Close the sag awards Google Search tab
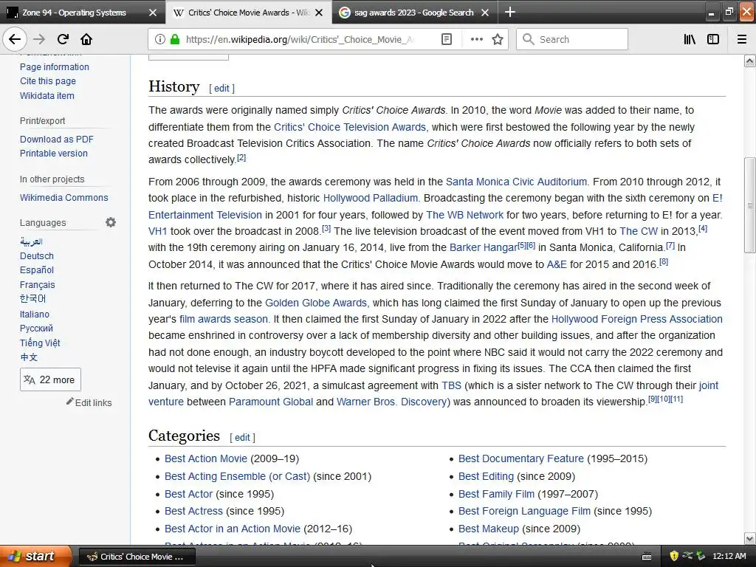The width and height of the screenshot is (756, 567). pos(485,13)
